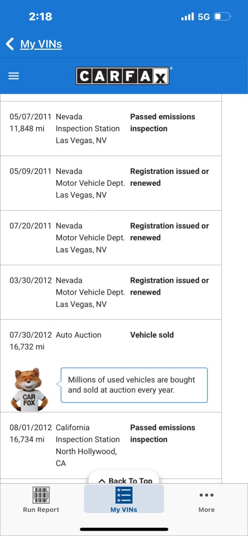Select the 07/20/2011 Nevada registration entry
This screenshot has width=248, height=536.
111,238
